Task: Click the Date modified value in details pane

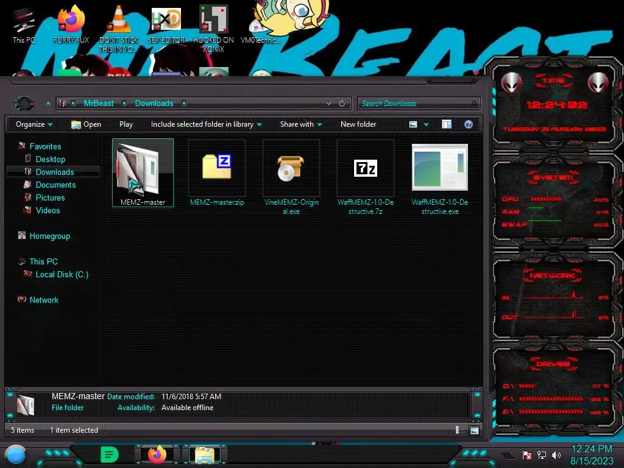Action: point(191,397)
